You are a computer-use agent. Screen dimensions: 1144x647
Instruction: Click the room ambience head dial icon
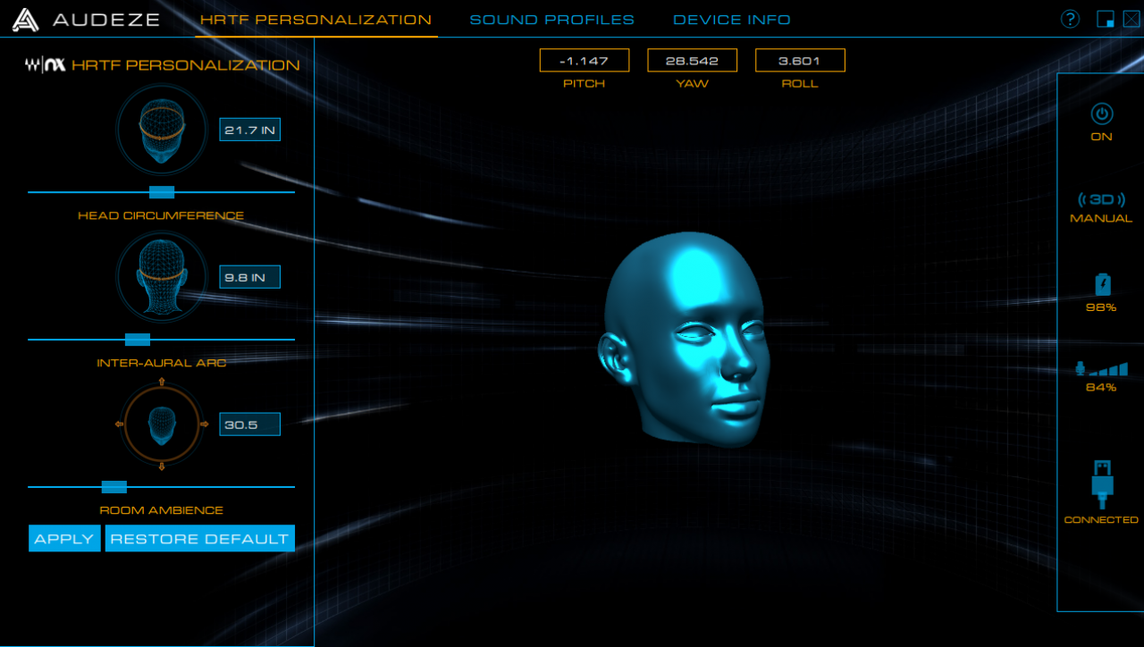[162, 424]
